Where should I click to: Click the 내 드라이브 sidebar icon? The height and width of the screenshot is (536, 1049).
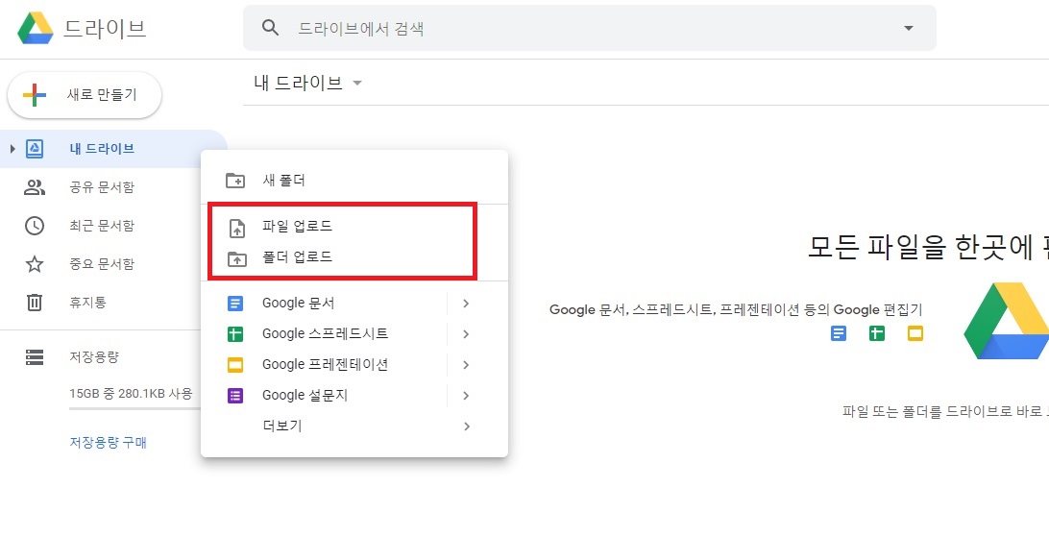pos(35,149)
